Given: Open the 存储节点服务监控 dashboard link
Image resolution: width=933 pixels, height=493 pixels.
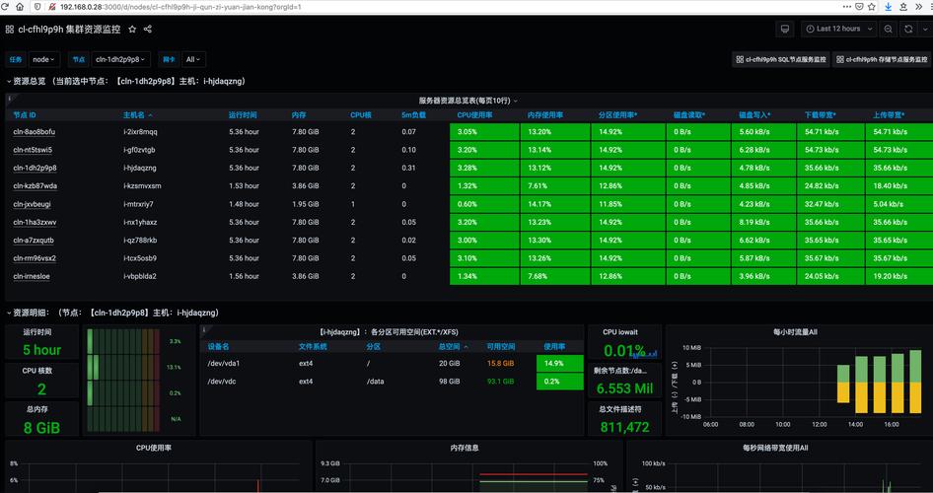Looking at the screenshot, I should 883,59.
